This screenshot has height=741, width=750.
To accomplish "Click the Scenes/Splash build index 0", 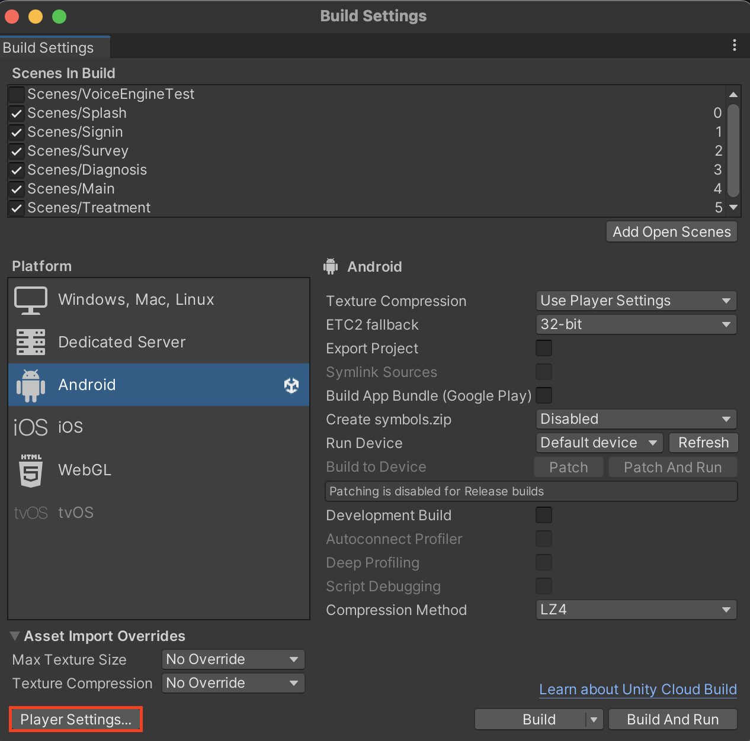I will tap(718, 113).
